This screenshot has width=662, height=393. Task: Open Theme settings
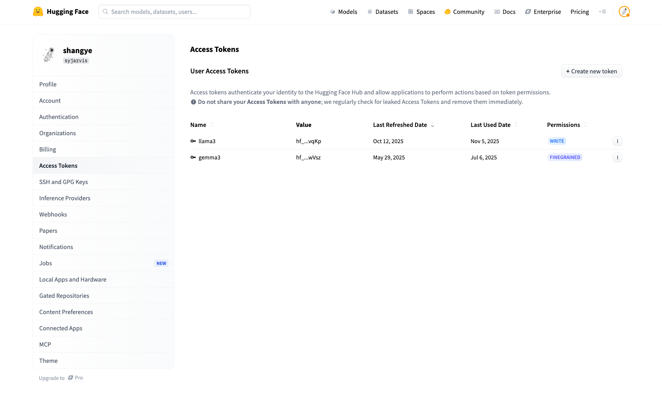coord(103,361)
